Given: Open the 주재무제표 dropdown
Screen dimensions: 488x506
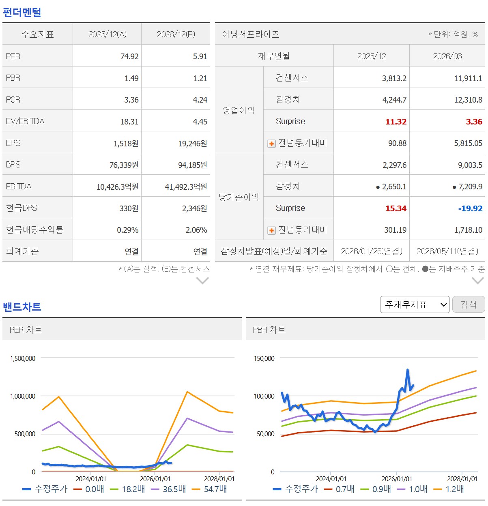Looking at the screenshot, I should coord(415,304).
